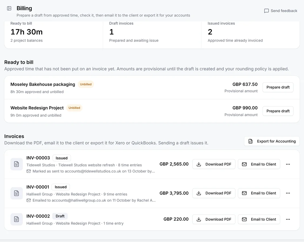Select the invoice number INV-00002
Viewport: 304px width, 242px height.
coord(38,216)
